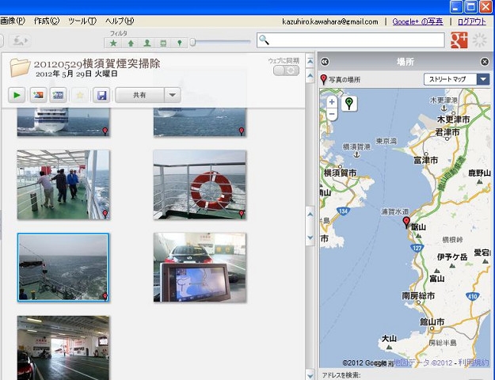Click the movie presentation icon
The width and height of the screenshot is (495, 380).
pyautogui.click(x=57, y=95)
